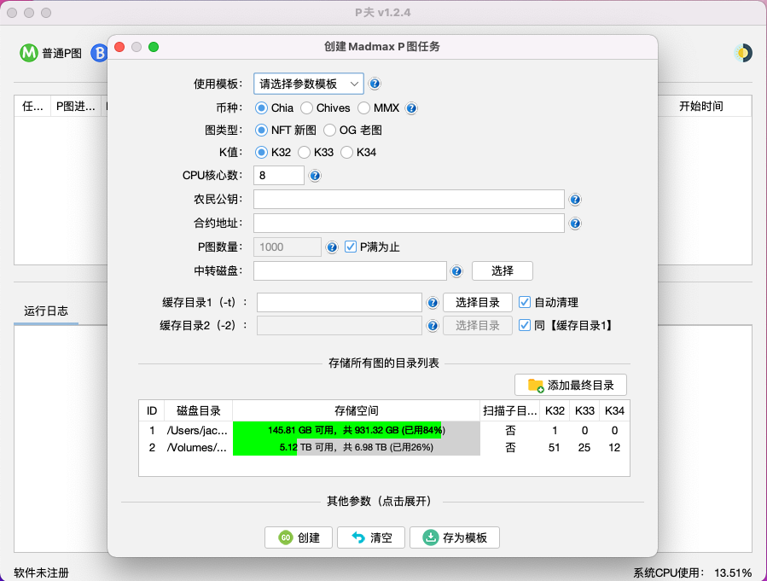Toggle the theme icon at top right
This screenshot has height=581, width=767.
(743, 53)
